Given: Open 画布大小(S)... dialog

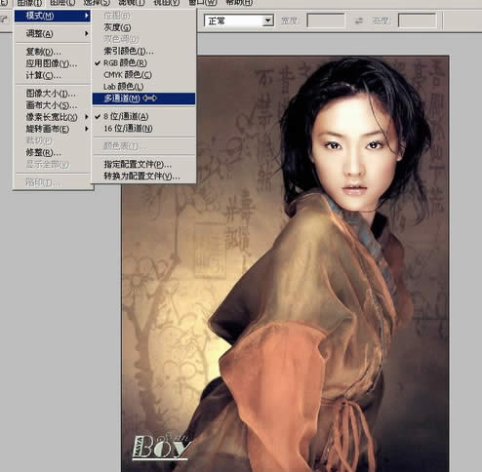Looking at the screenshot, I should [x=52, y=105].
